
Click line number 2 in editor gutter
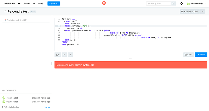pos(59,21)
